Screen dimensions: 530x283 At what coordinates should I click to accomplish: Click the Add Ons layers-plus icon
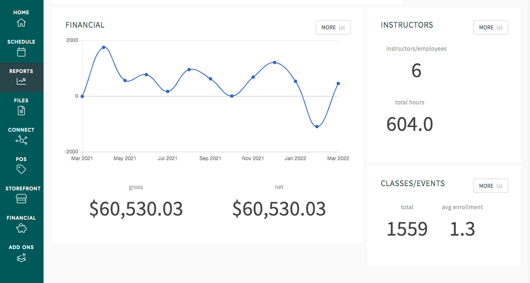coord(21,257)
